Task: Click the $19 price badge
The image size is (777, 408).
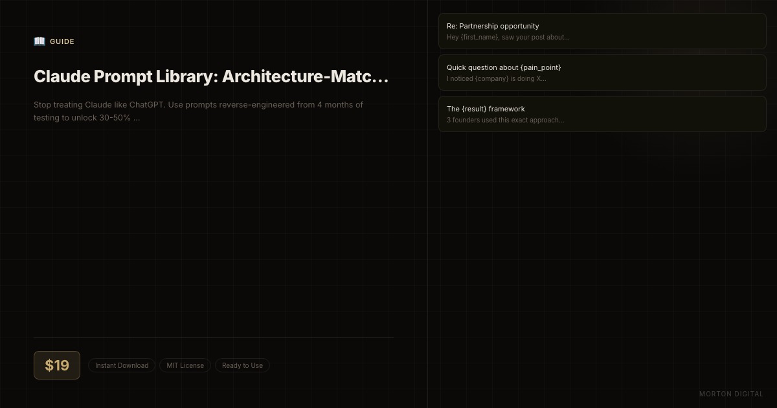Action: pyautogui.click(x=57, y=365)
